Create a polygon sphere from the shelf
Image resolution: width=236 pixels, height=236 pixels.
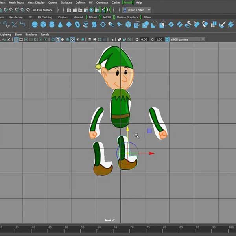[x=35, y=24]
